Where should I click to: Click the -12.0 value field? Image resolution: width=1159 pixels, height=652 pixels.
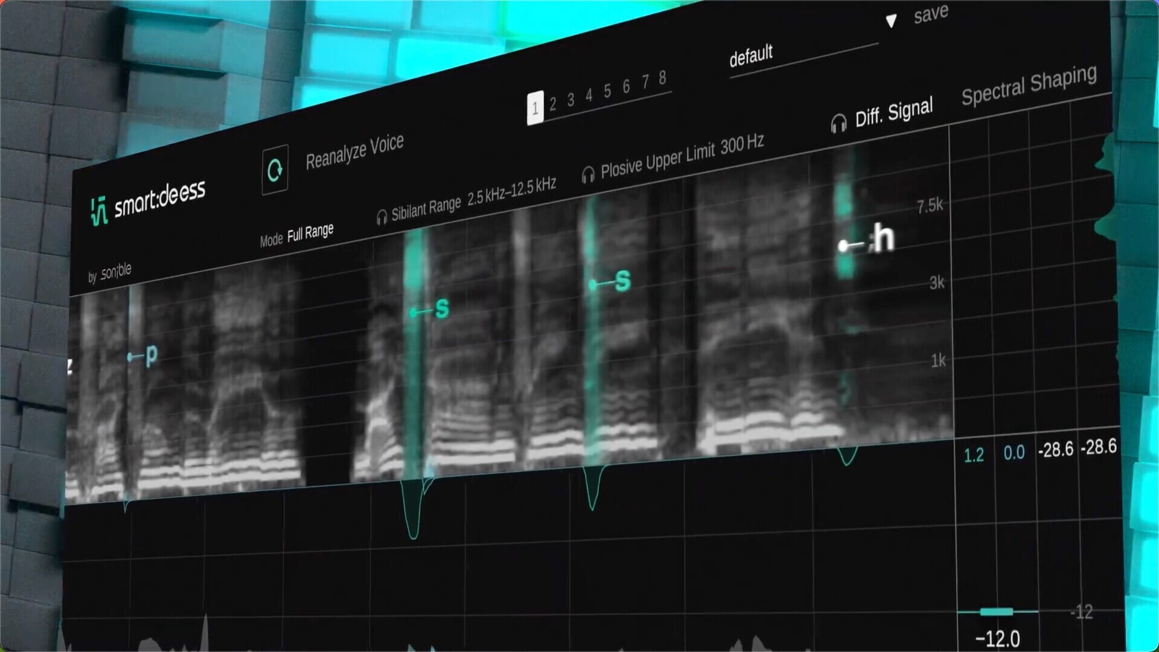[x=998, y=639]
